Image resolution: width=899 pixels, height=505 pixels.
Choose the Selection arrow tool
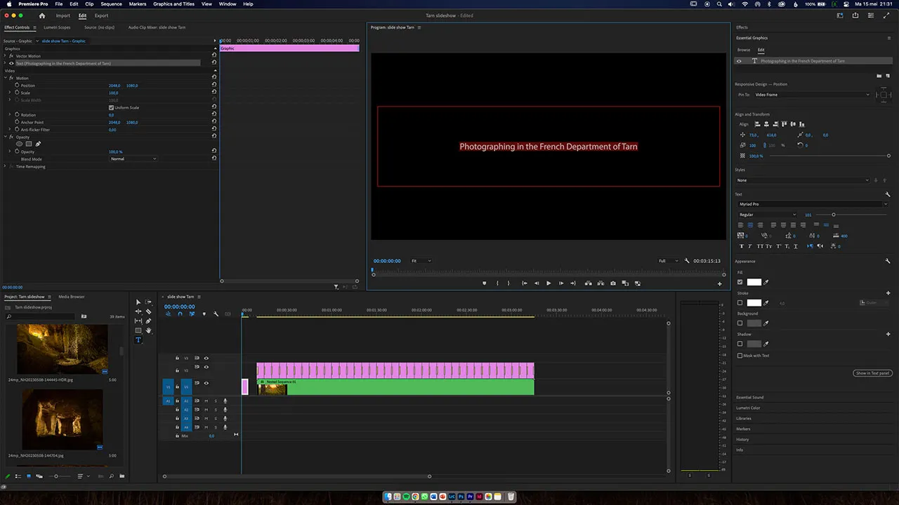coord(138,302)
